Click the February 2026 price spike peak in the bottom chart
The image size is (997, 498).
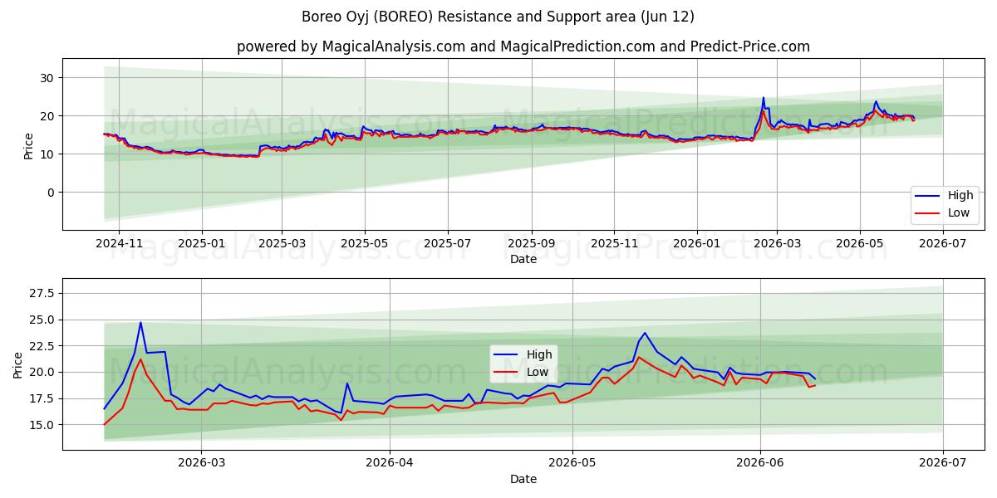(x=140, y=323)
